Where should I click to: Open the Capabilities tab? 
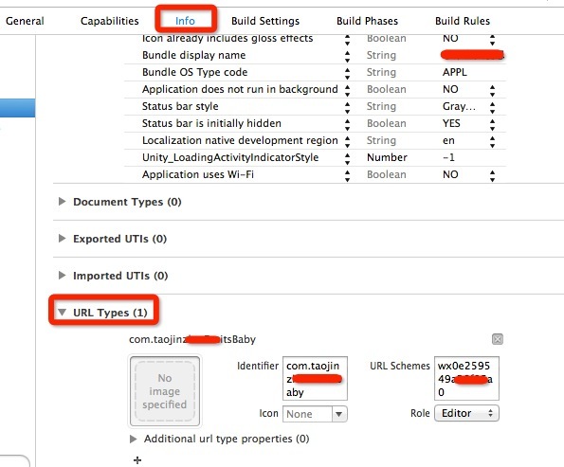[110, 21]
